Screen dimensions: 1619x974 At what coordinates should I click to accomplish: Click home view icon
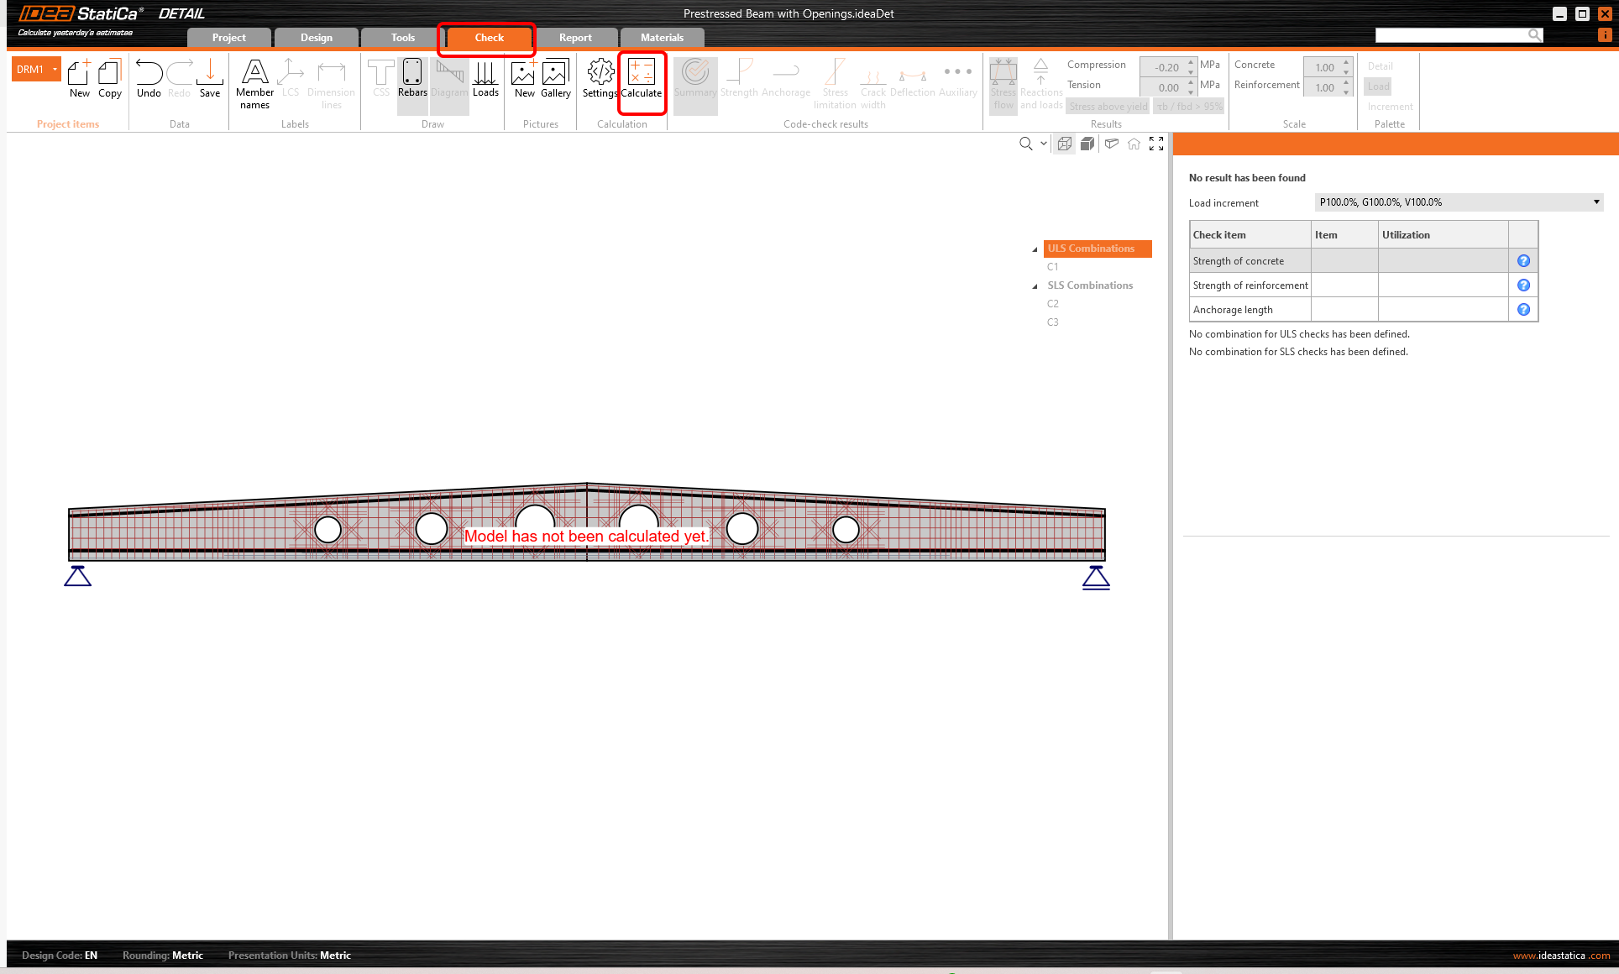tap(1134, 144)
